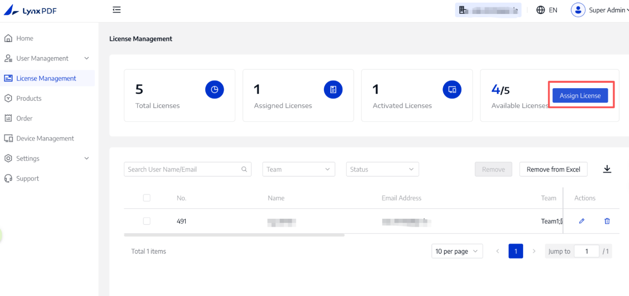Open the Status filter dropdown
Screen dimensions: 629x296
[x=382, y=169]
